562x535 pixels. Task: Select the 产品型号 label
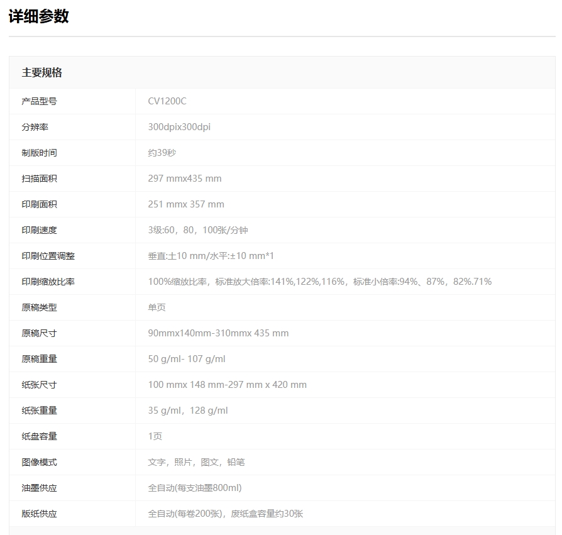point(39,101)
